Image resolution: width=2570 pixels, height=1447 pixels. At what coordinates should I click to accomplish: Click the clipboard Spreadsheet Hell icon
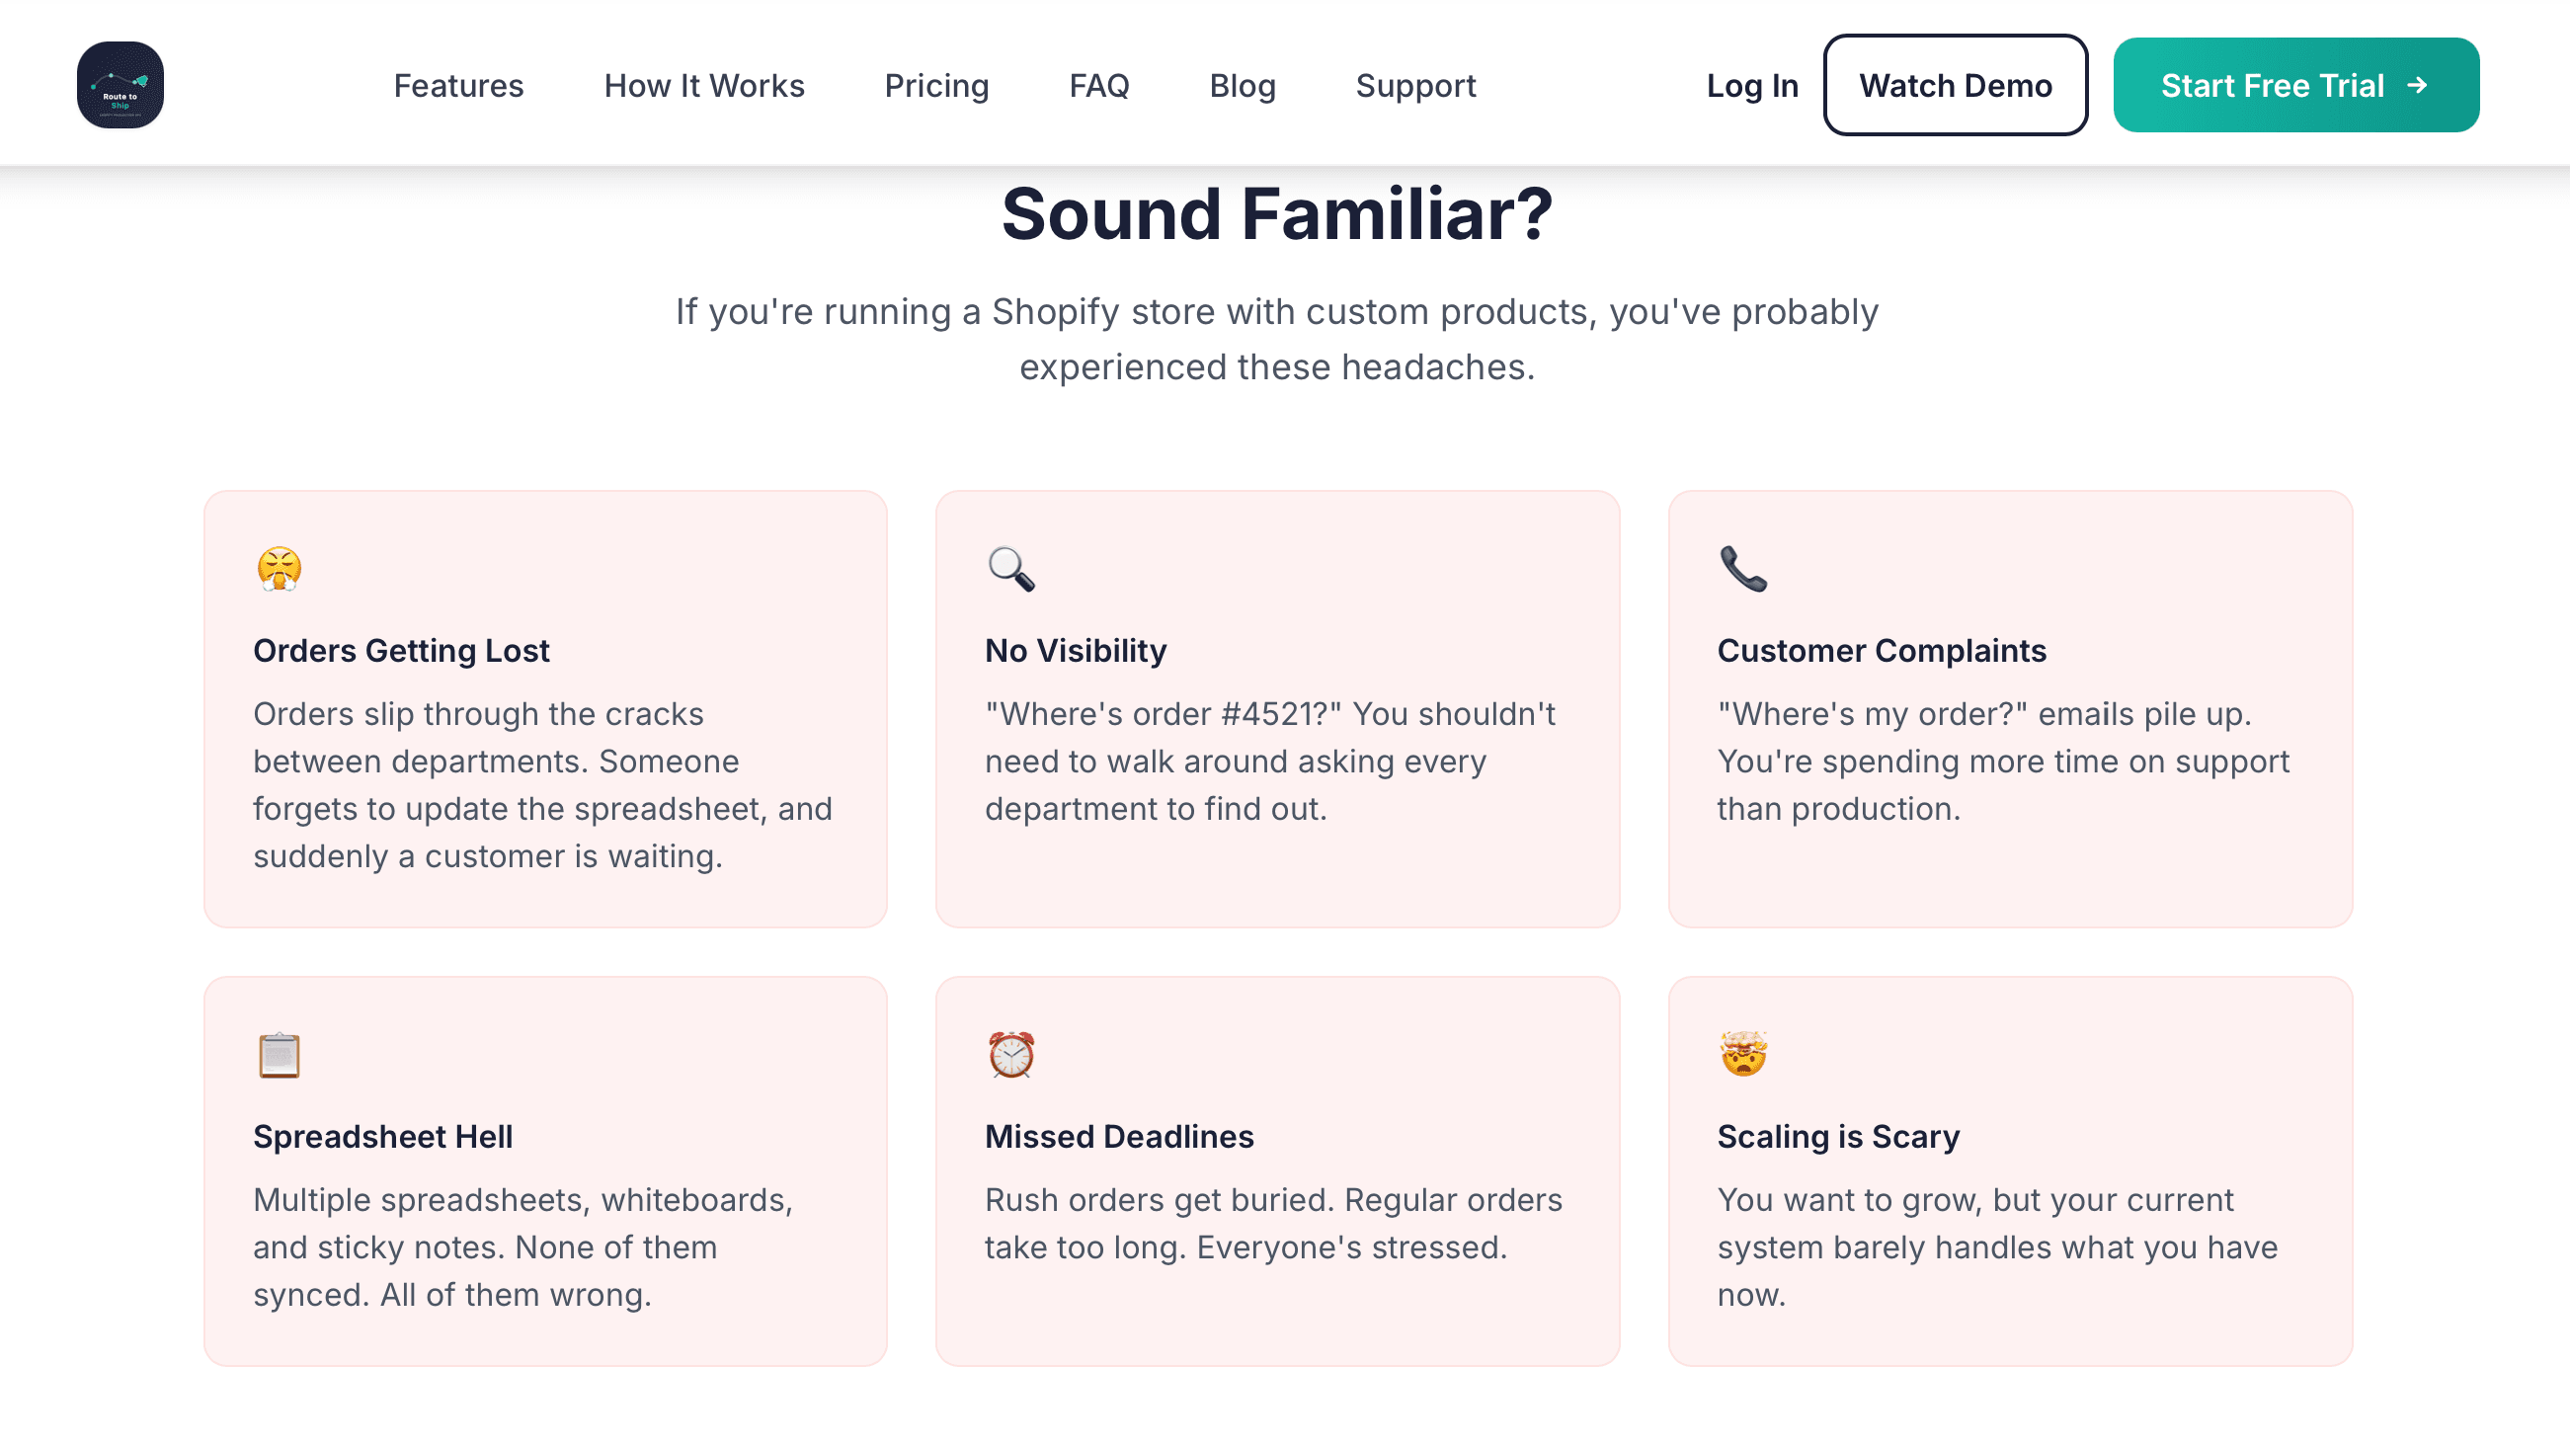279,1055
